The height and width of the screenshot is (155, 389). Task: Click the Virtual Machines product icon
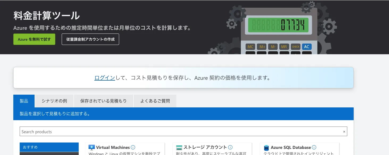point(92,148)
